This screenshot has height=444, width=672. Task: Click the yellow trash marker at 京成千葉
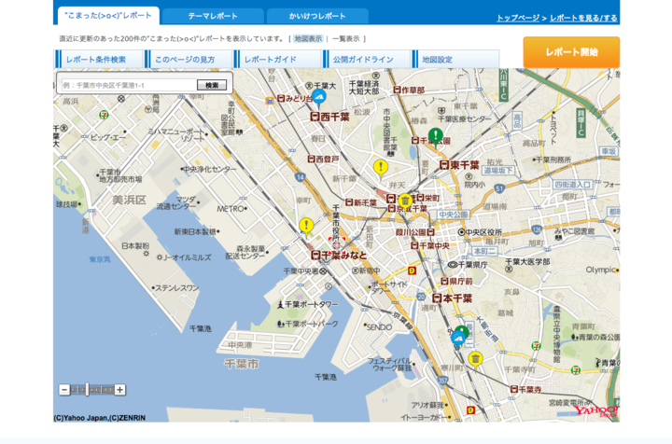(405, 200)
